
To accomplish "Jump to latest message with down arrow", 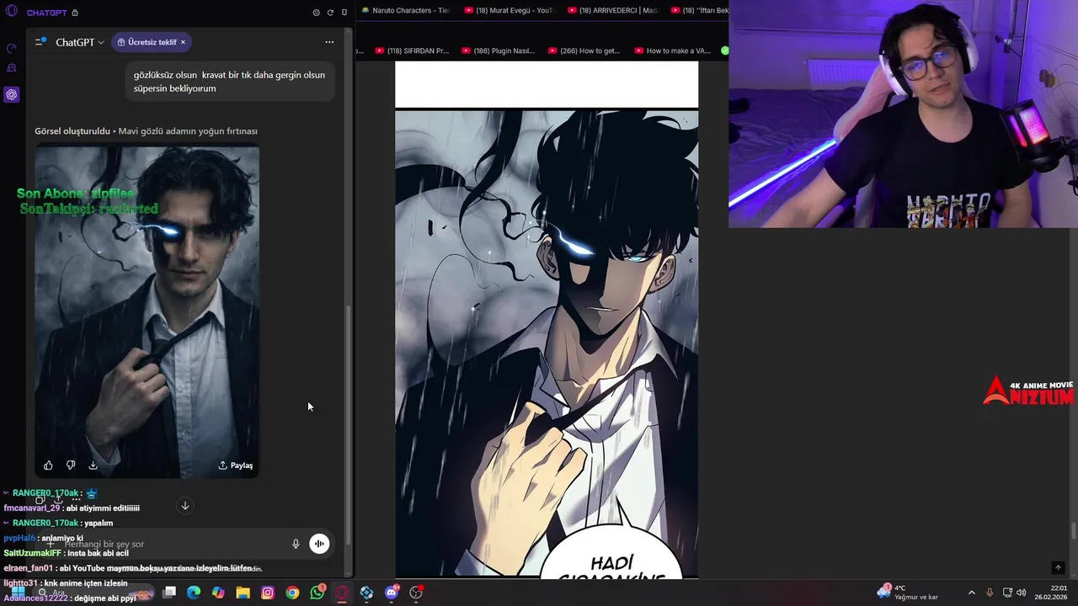I will pyautogui.click(x=185, y=506).
